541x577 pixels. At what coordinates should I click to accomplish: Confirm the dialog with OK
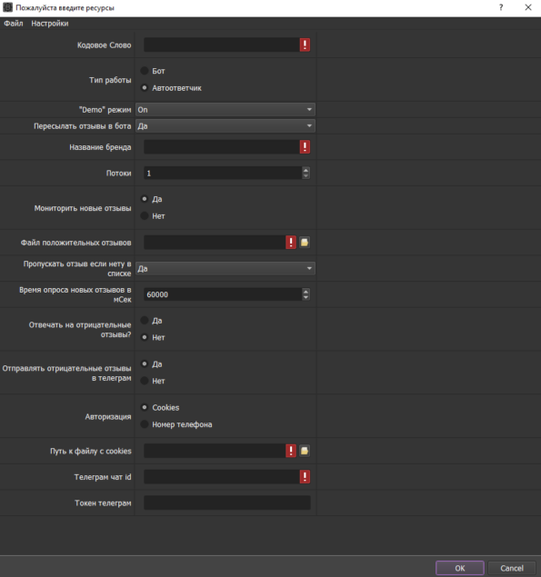pos(459,568)
